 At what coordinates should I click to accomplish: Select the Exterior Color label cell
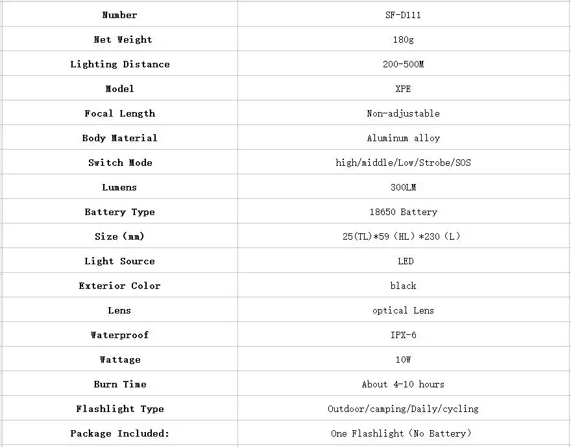point(120,285)
